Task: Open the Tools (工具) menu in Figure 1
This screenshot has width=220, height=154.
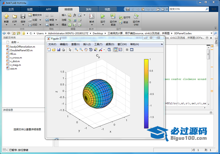Action: click(98, 44)
